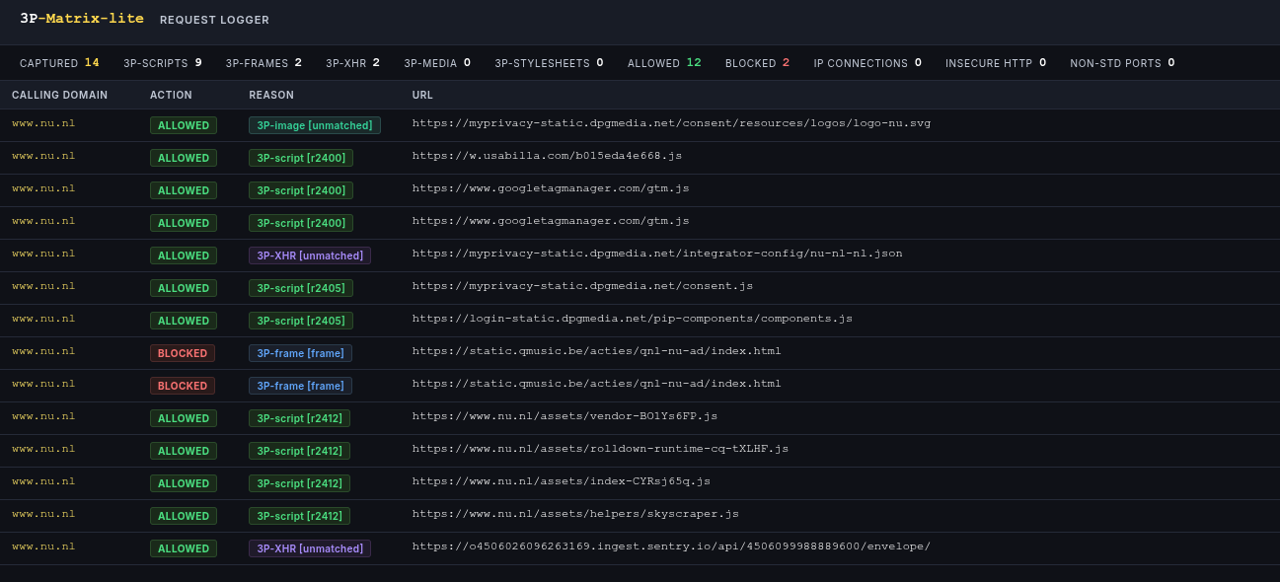Viewport: 1280px width, 582px height.
Task: Click the 3P-script [r2405] tag for consent.js
Action: point(301,288)
